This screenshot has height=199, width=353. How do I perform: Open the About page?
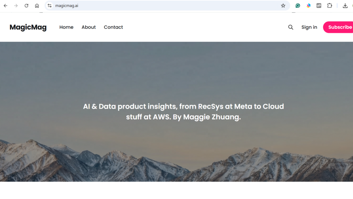(89, 27)
